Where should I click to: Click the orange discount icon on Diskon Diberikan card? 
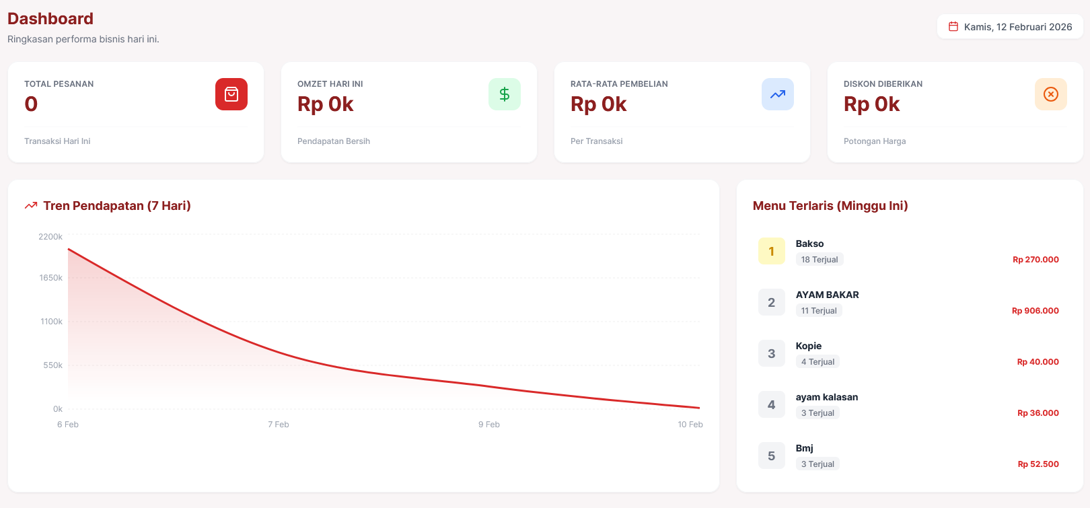click(1051, 94)
